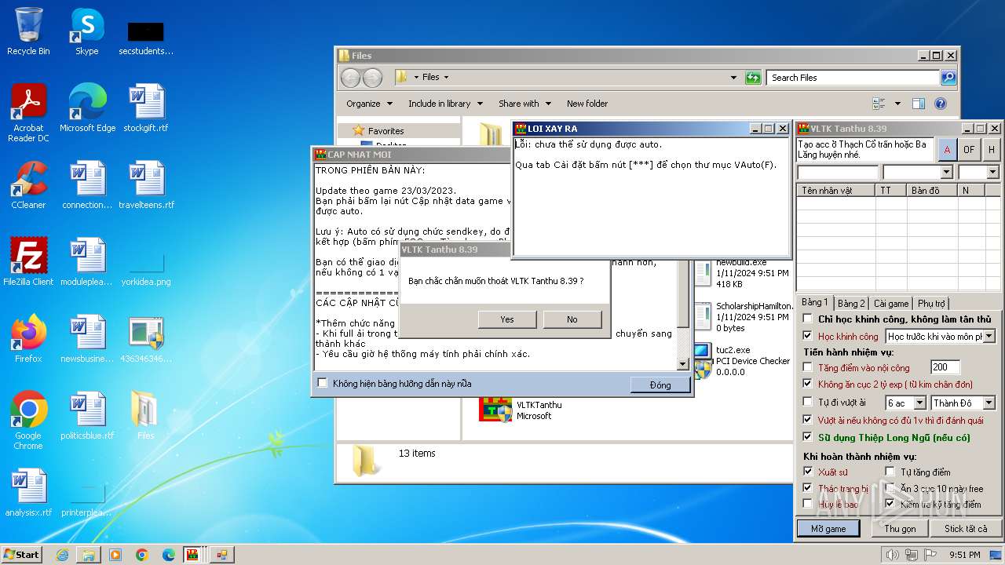
Task: Click the 'New folder' button in Files explorer
Action: click(x=587, y=104)
